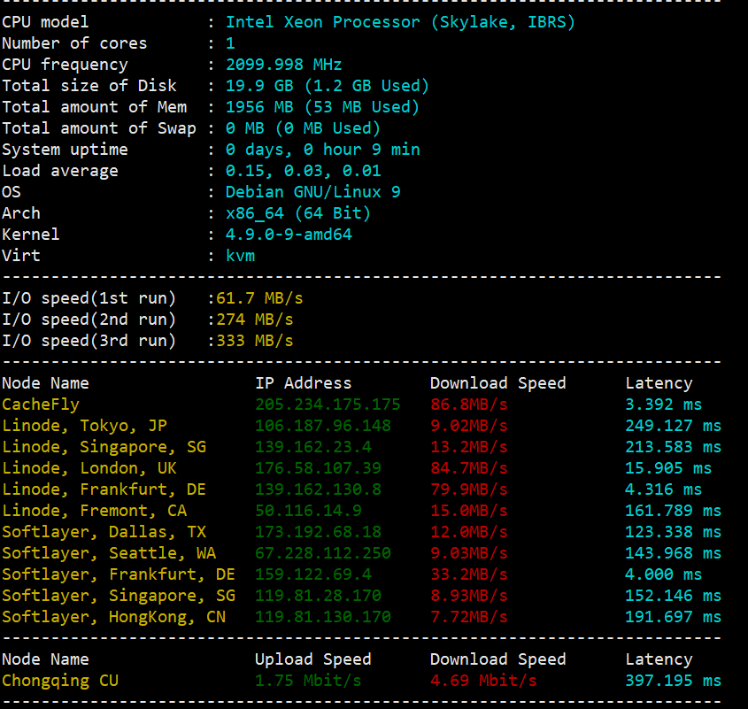Click the 397.195 ms latency value
The image size is (748, 709).
[x=674, y=681]
